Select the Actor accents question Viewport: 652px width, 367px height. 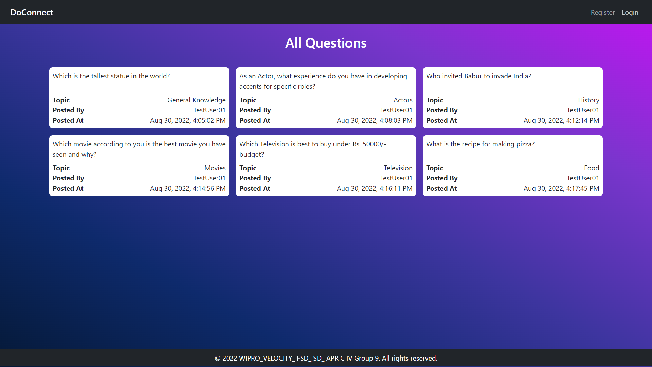click(x=323, y=81)
